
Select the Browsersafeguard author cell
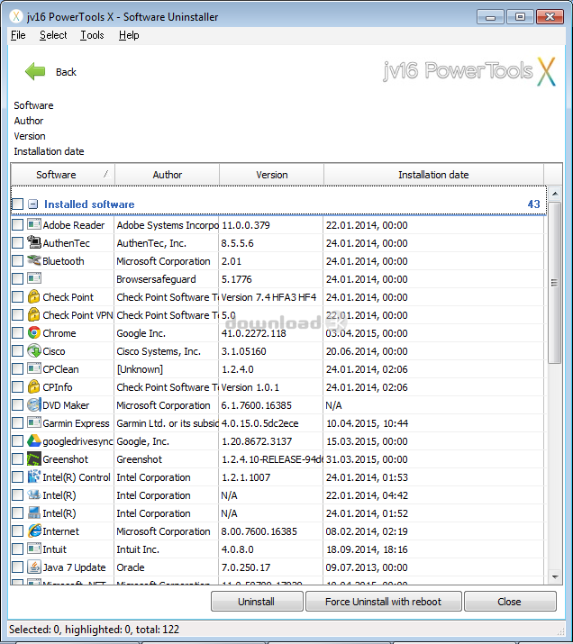pos(167,279)
